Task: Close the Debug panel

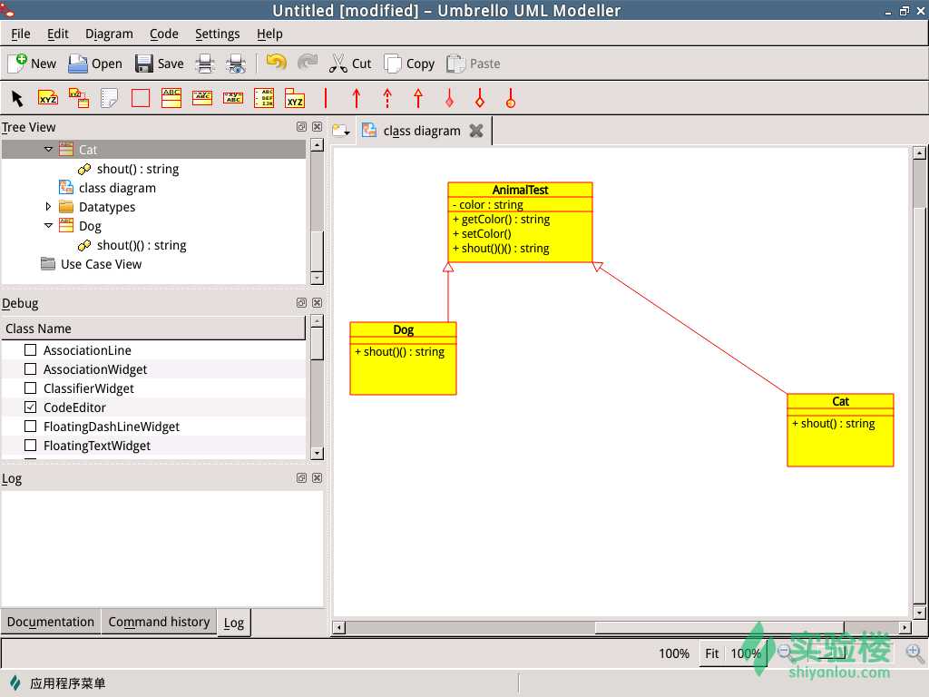Action: tap(317, 303)
